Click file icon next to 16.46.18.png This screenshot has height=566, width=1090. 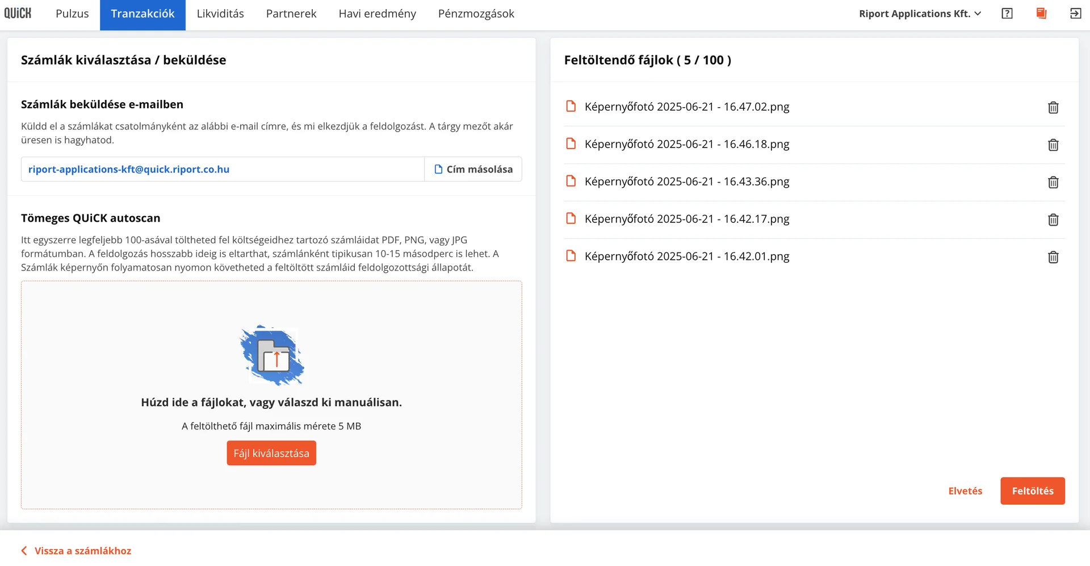(571, 143)
